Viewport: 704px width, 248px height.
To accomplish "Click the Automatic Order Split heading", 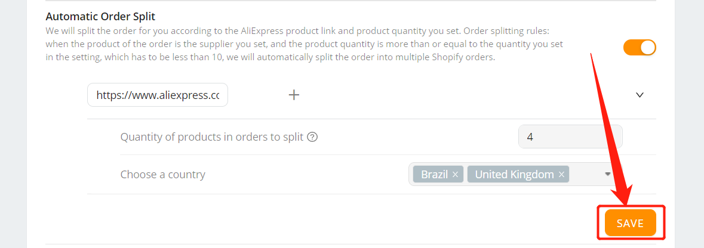I will [100, 17].
